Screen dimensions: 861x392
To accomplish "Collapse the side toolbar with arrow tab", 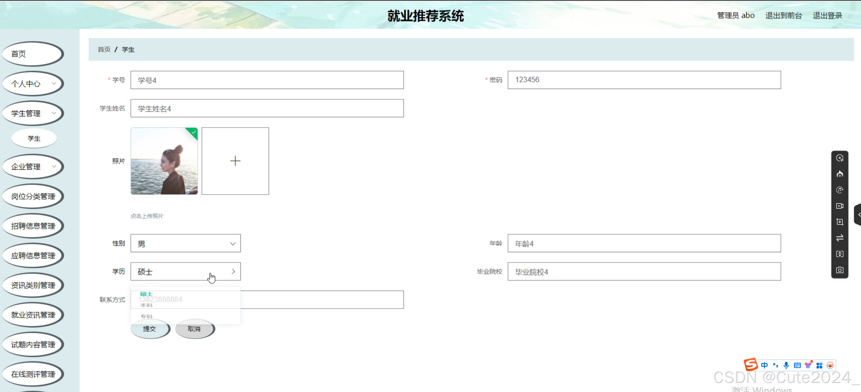I will pyautogui.click(x=858, y=214).
